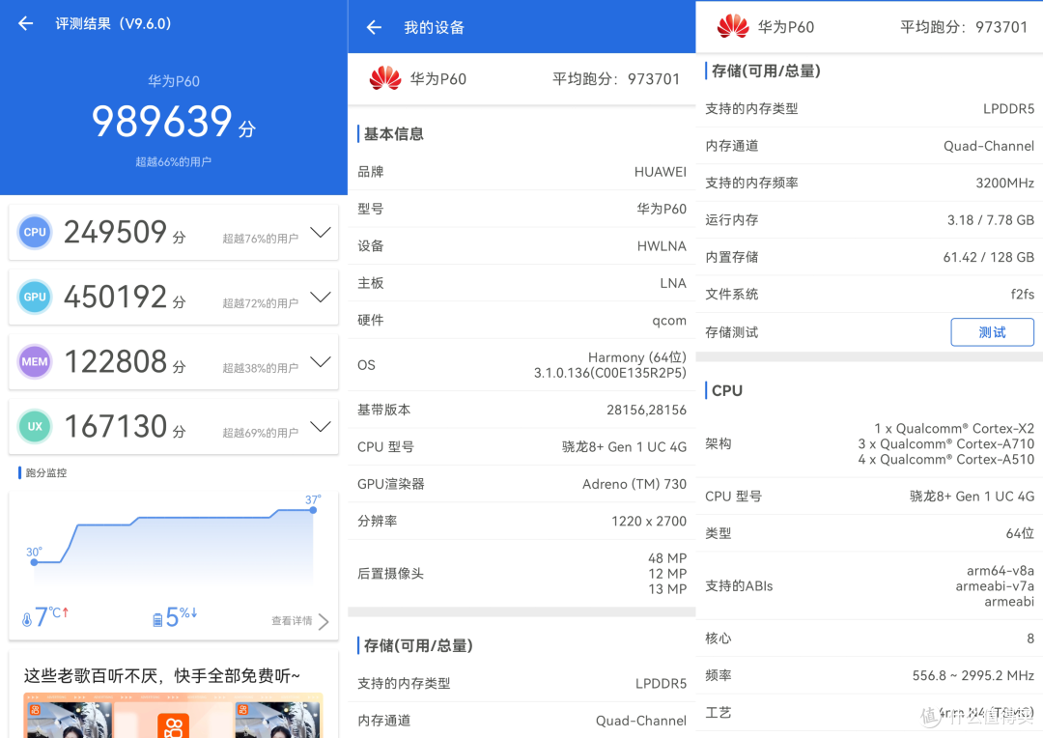The height and width of the screenshot is (738, 1043).
Task: Select the 核心 8 row
Action: tap(869, 639)
